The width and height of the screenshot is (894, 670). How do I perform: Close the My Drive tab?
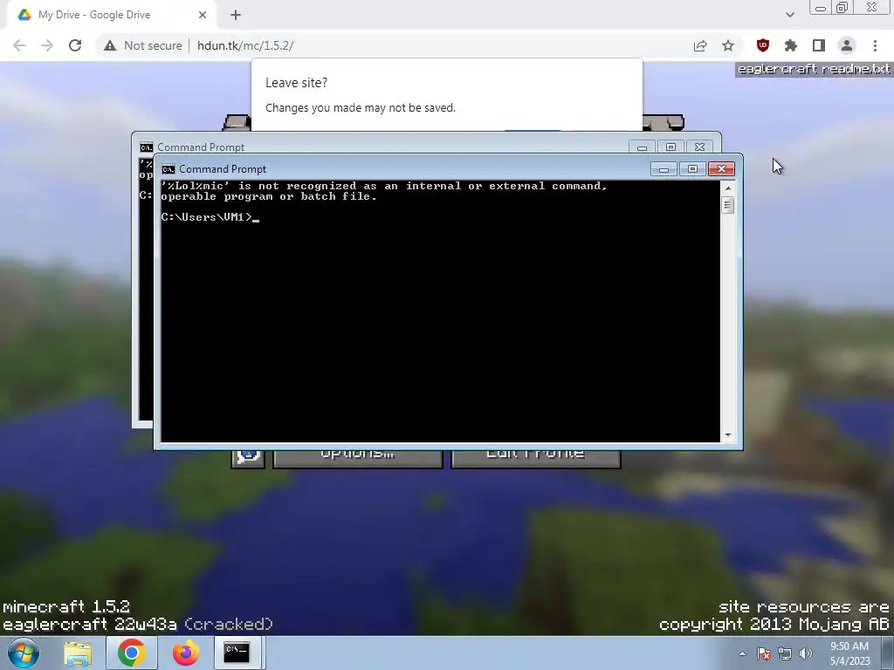pos(203,15)
